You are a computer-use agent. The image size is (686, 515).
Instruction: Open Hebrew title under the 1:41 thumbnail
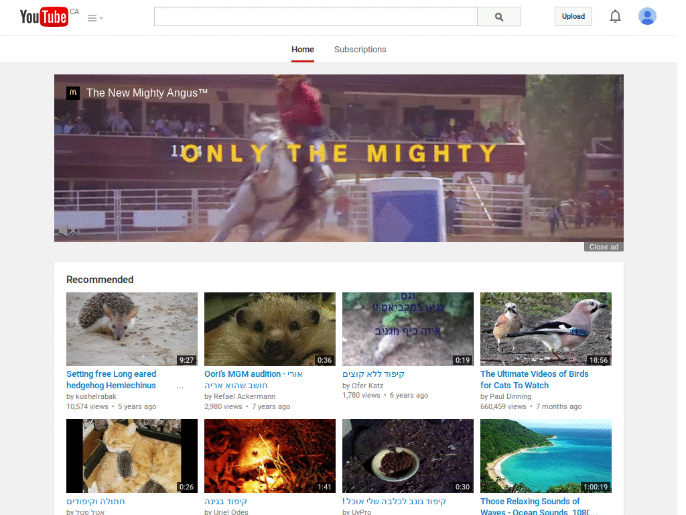pyautogui.click(x=226, y=502)
